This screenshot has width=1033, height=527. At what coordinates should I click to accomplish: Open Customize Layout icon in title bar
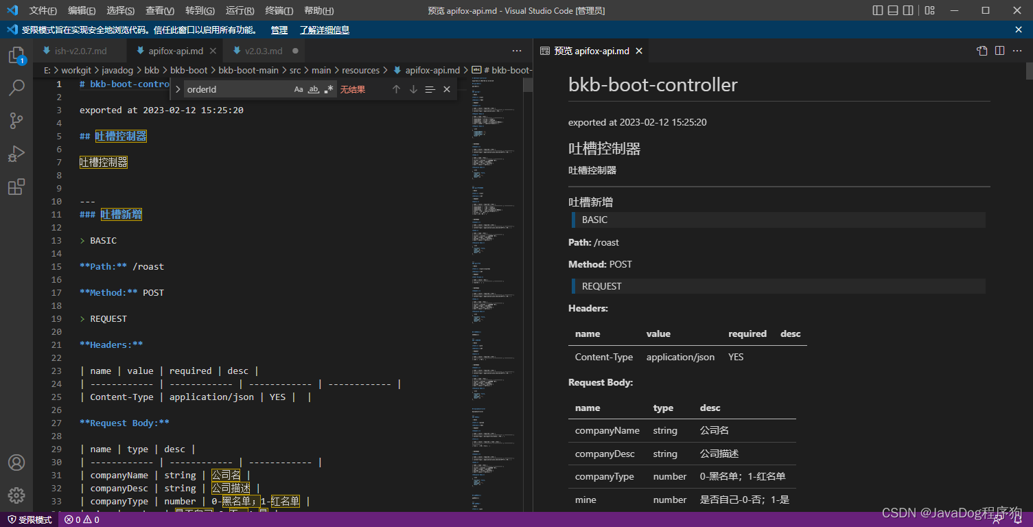930,10
